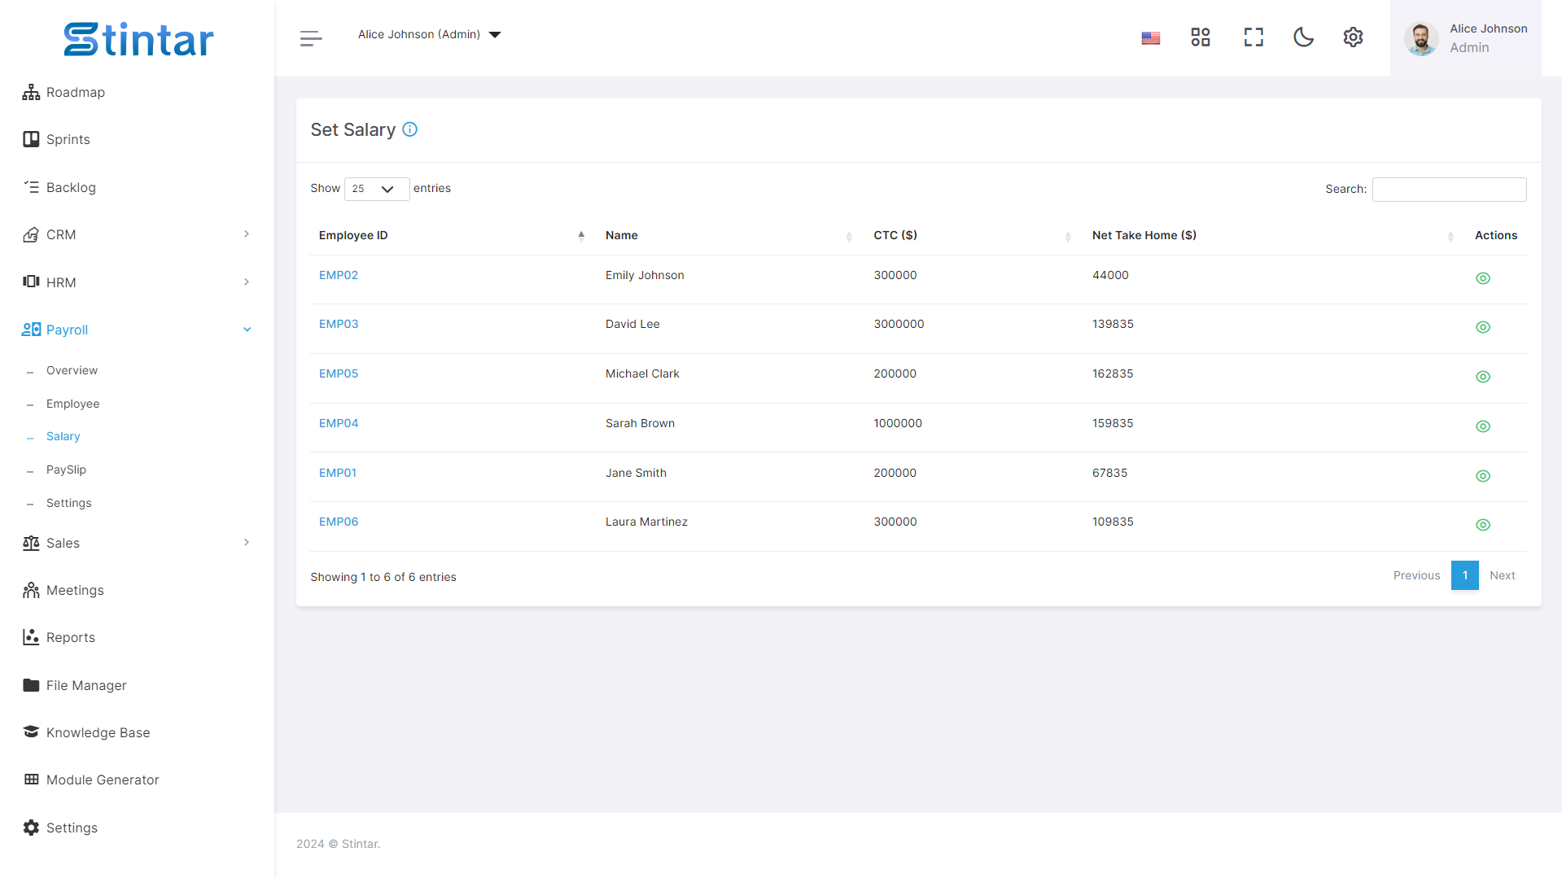Open the EMP04 employee link

[x=339, y=423]
